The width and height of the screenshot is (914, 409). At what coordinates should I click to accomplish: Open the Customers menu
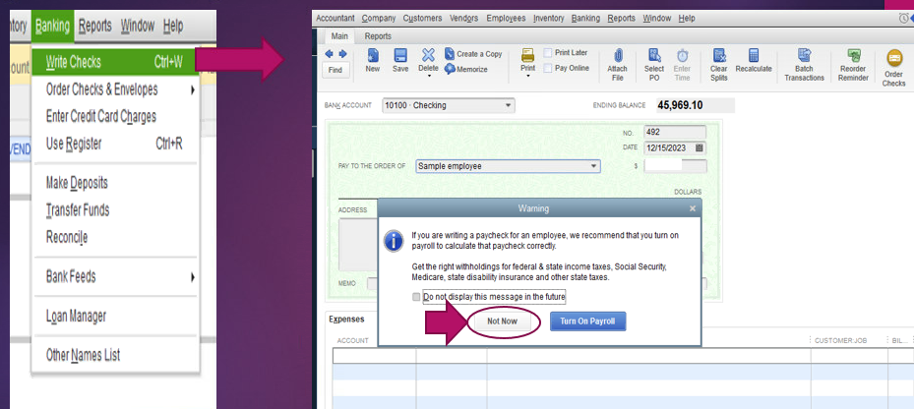coord(422,18)
